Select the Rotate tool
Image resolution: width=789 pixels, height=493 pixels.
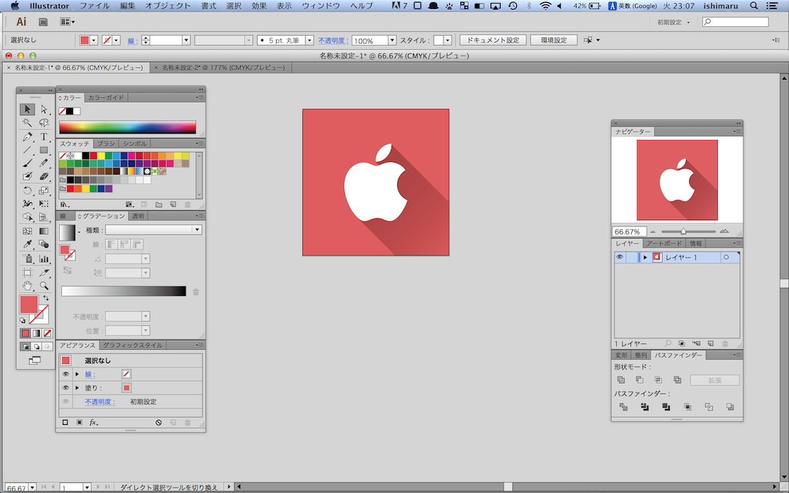(x=27, y=191)
